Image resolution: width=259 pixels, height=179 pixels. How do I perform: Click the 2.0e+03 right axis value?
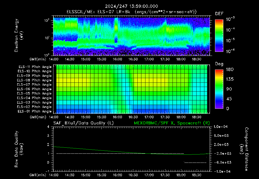click(221, 145)
